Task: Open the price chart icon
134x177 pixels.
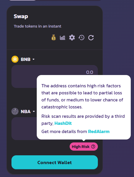Action: point(63,38)
